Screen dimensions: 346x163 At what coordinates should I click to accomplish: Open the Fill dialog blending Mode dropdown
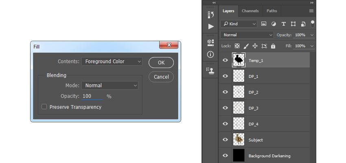pyautogui.click(x=110, y=86)
